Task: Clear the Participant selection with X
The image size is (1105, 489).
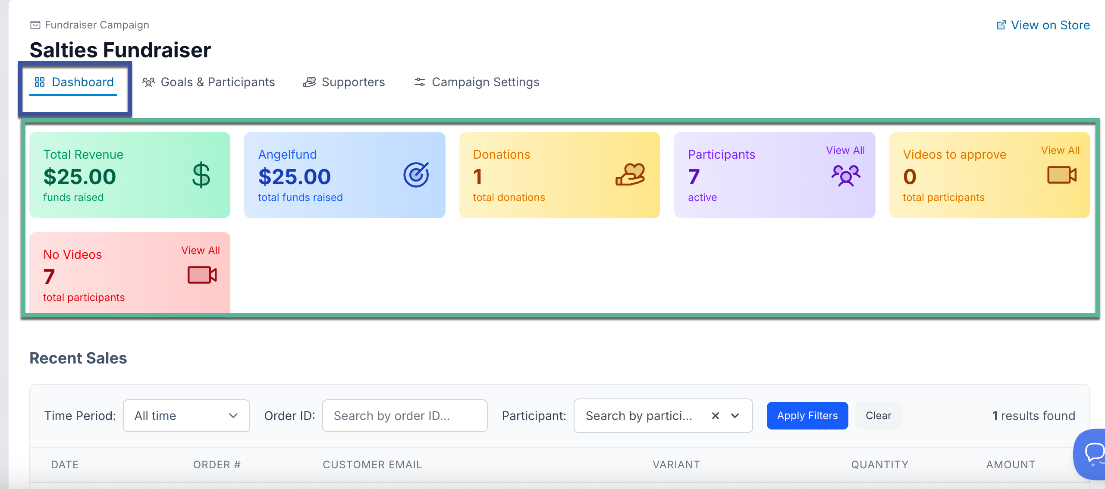Action: (x=716, y=416)
